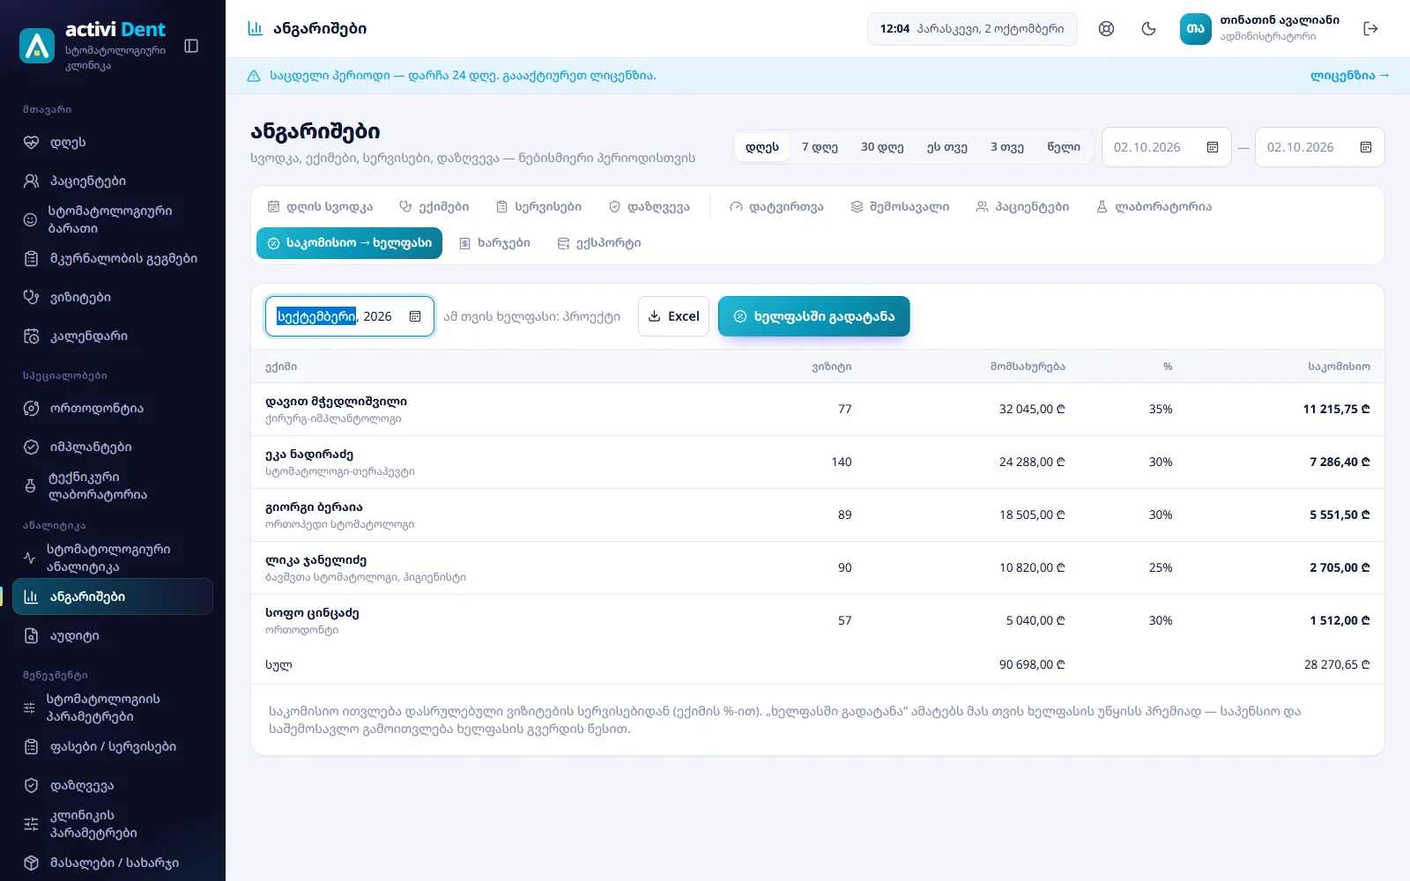Open ტექნიკური ლაბორატორია sidebar item
Image resolution: width=1410 pixels, height=881 pixels.
point(113,485)
